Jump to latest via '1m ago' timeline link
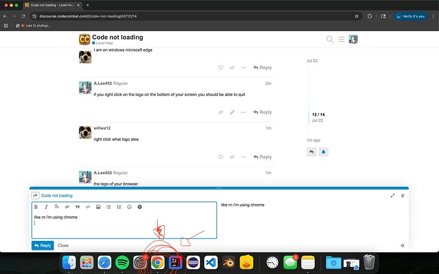This screenshot has height=274, width=439. (313, 140)
